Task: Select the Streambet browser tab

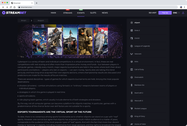Action: pos(22,3)
